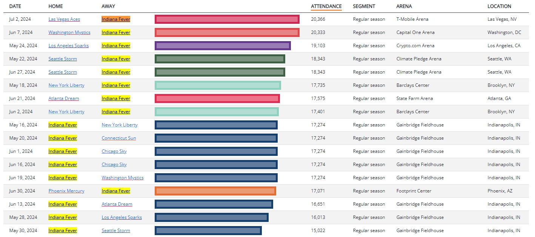The height and width of the screenshot is (237, 535).
Task: Click the teal May 18 Barclays Center bar
Action: click(218, 85)
